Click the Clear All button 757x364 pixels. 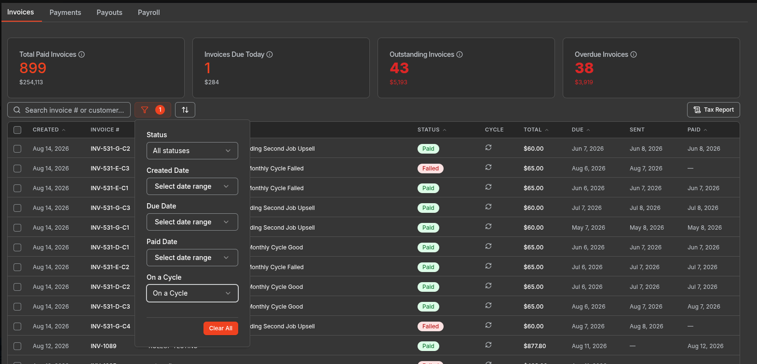tap(221, 328)
